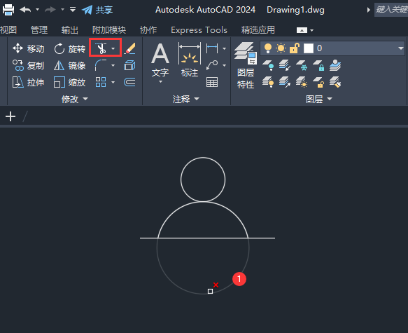
Task: Select the Explode tool icon
Action: (129, 65)
